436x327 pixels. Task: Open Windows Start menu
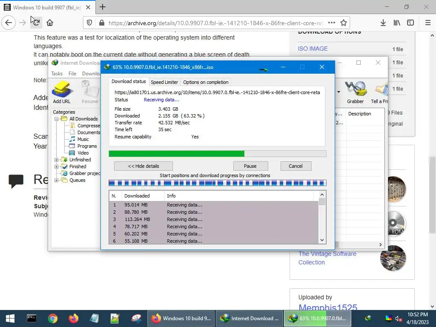pos(10,318)
